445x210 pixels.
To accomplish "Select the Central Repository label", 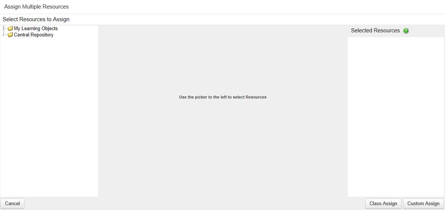I will [x=33, y=35].
